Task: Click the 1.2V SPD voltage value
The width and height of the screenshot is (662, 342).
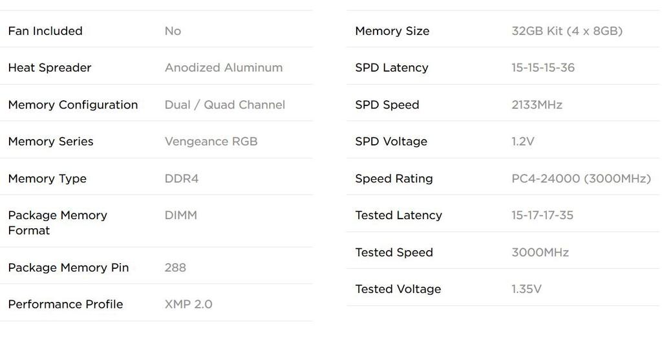Action: [523, 142]
